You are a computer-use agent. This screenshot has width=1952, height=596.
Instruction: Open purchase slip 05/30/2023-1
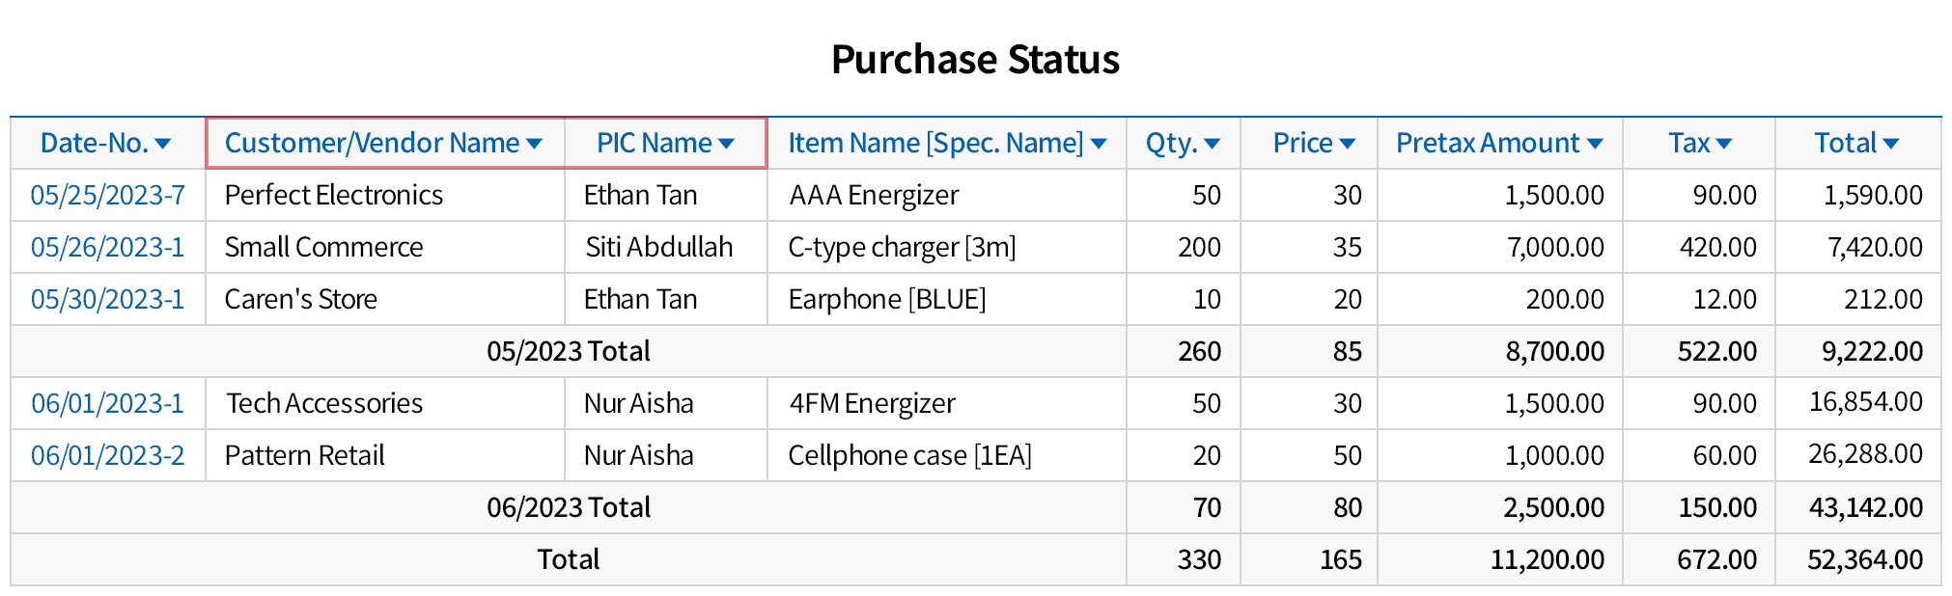click(x=107, y=300)
